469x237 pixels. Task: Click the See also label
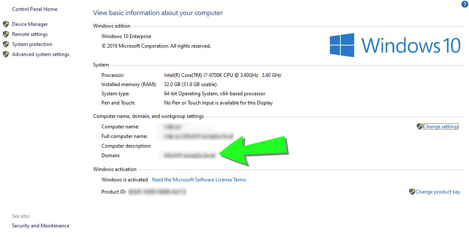click(20, 216)
